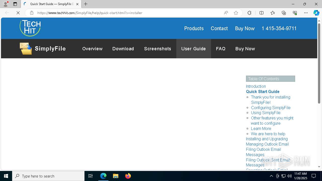The height and width of the screenshot is (181, 322).
Task: Open the Download tab
Action: click(x=123, y=49)
